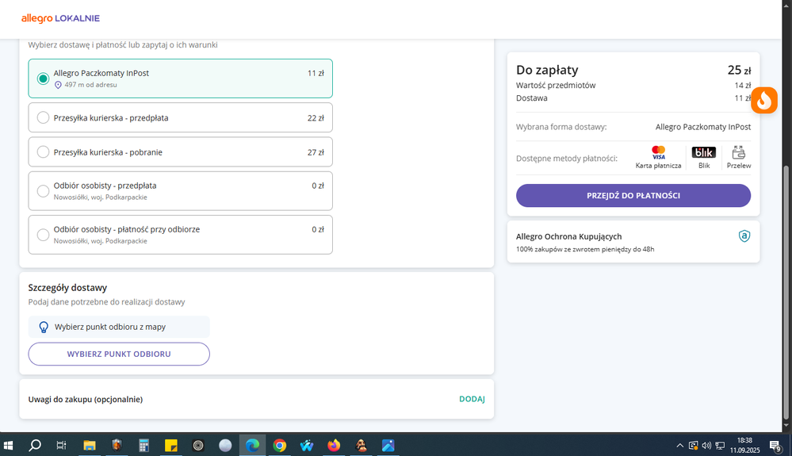Click the Karta płatnicza label
This screenshot has width=792, height=456.
coord(658,166)
